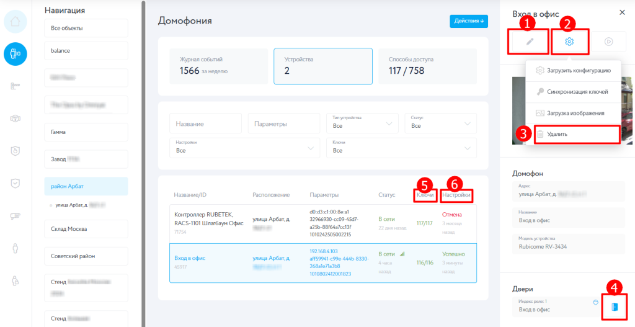Expand the Настройки filter dropdown
Image resolution: width=635 pixels, height=327 pixels.
(244, 148)
